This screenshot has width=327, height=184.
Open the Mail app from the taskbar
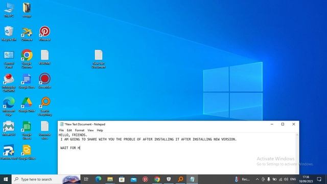tap(133, 179)
